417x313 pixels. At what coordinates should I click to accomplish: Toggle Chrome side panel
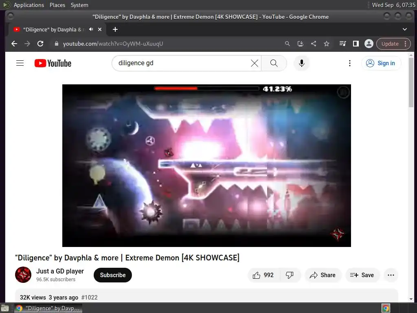coord(356,44)
